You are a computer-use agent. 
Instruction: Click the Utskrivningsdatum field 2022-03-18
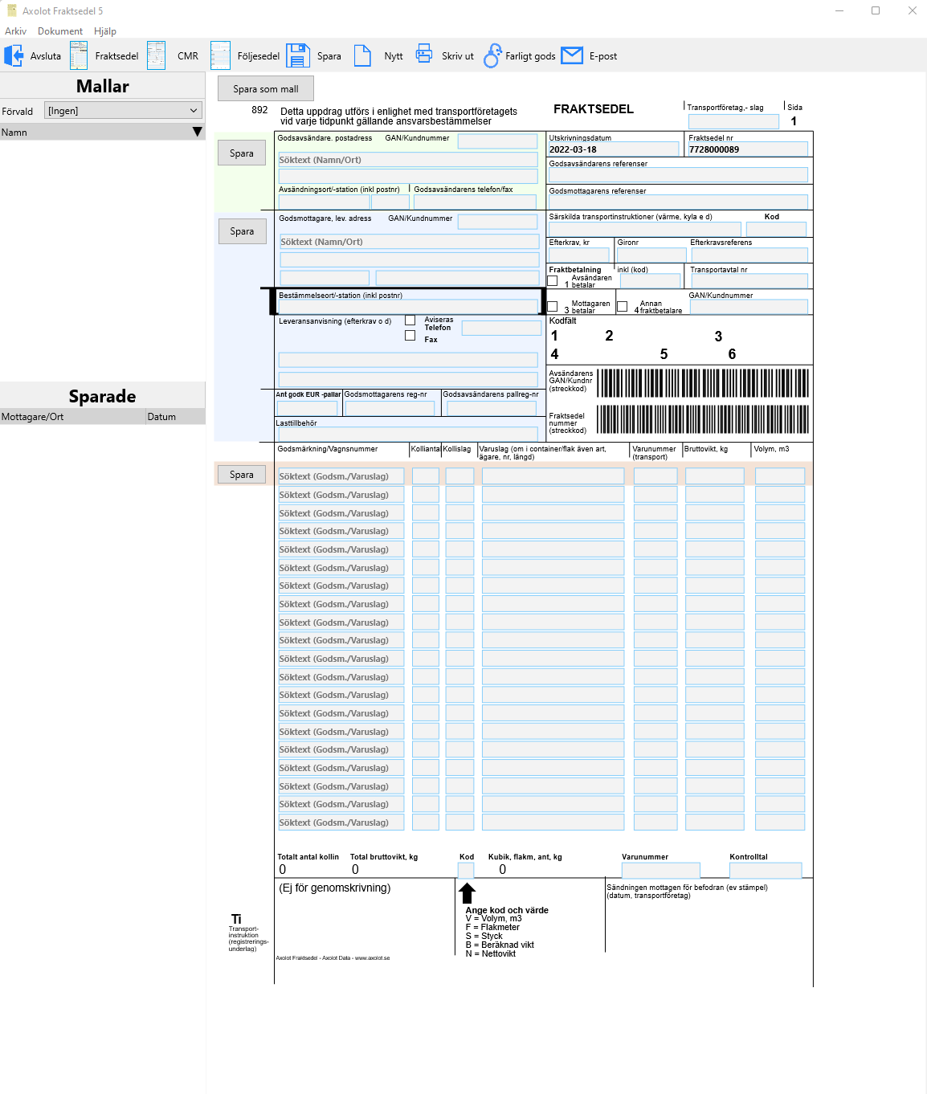coord(614,149)
